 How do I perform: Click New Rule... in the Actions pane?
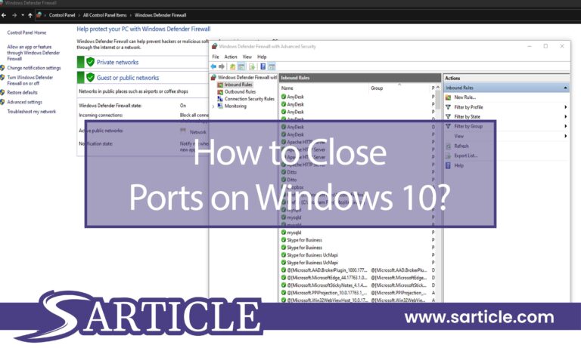pos(465,97)
